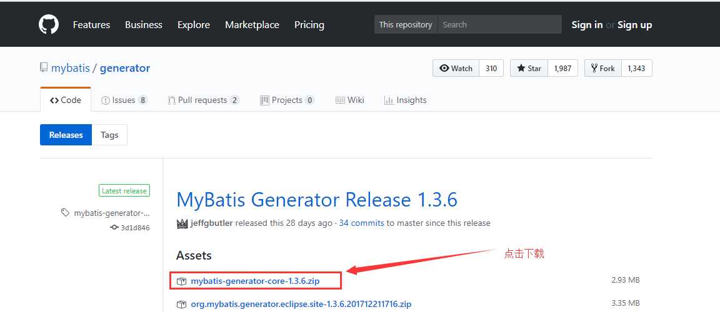View the 1,343 forks count
This screenshot has height=312, width=720.
coord(636,68)
